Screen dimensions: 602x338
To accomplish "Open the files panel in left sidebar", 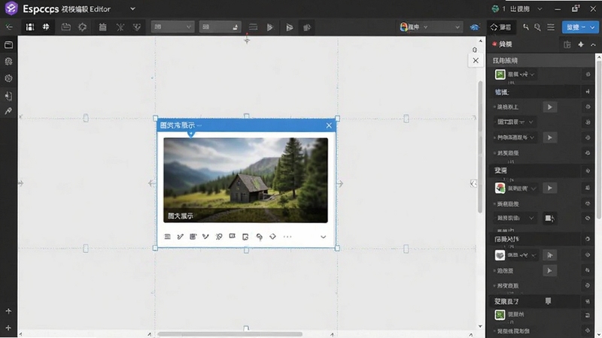I will 8,45.
